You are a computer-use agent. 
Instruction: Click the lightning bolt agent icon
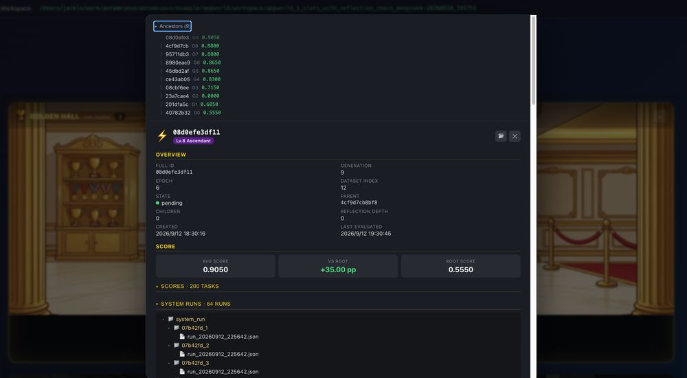pos(162,136)
